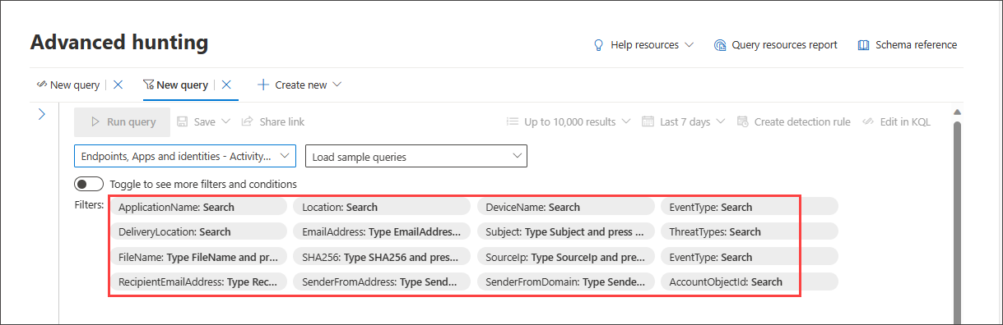1003x325 pixels.
Task: Select the active guided New query tab
Action: 175,85
